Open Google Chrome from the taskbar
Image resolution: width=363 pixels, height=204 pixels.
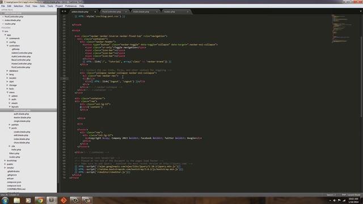pos(40,200)
